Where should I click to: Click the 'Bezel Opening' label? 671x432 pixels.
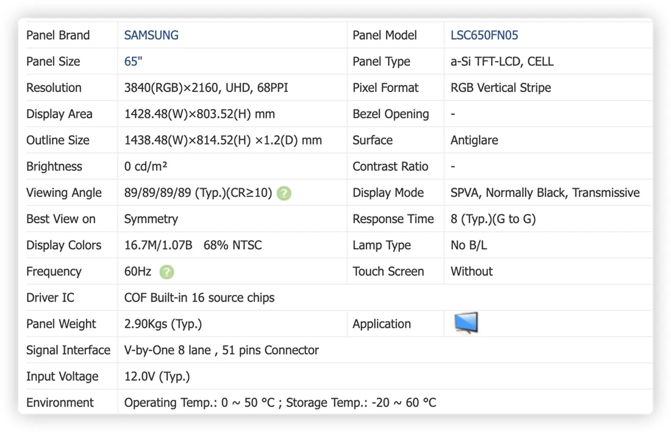pyautogui.click(x=390, y=114)
